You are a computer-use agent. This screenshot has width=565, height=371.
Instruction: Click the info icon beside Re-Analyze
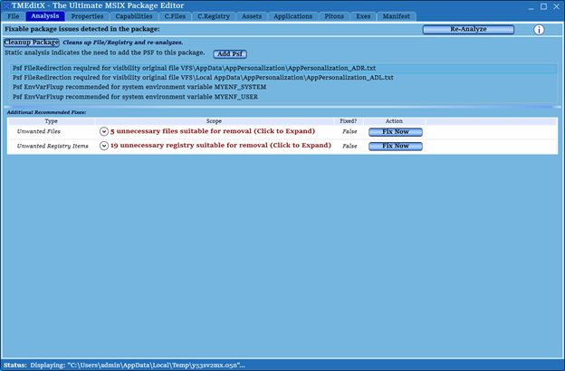coord(539,30)
